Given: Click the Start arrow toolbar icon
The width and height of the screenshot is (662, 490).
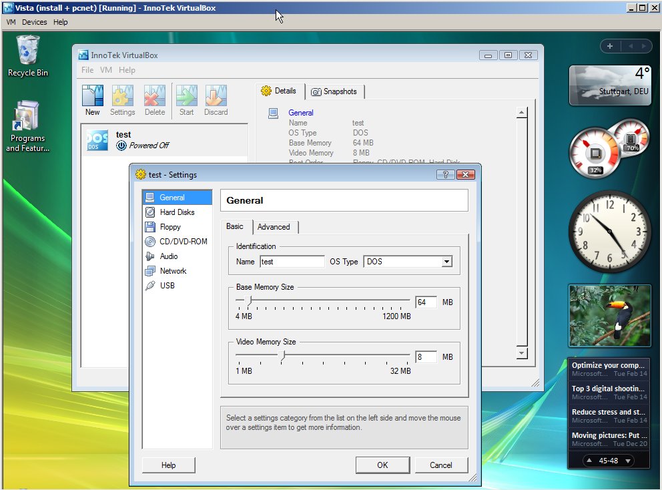Looking at the screenshot, I should (x=186, y=100).
